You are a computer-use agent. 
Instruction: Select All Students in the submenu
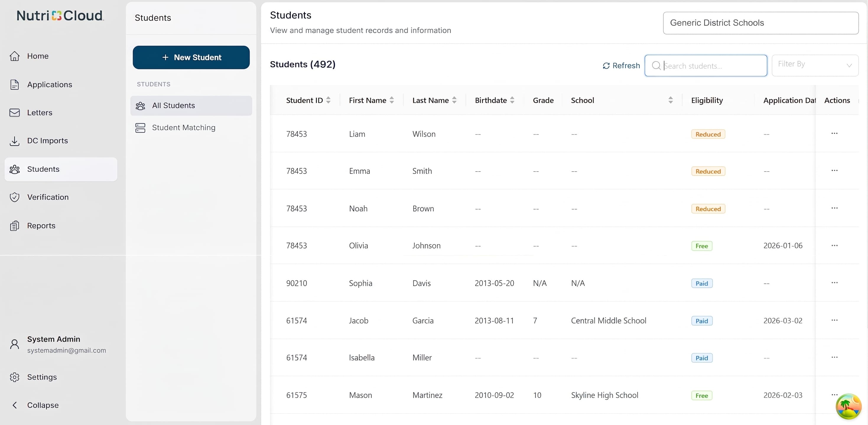191,106
